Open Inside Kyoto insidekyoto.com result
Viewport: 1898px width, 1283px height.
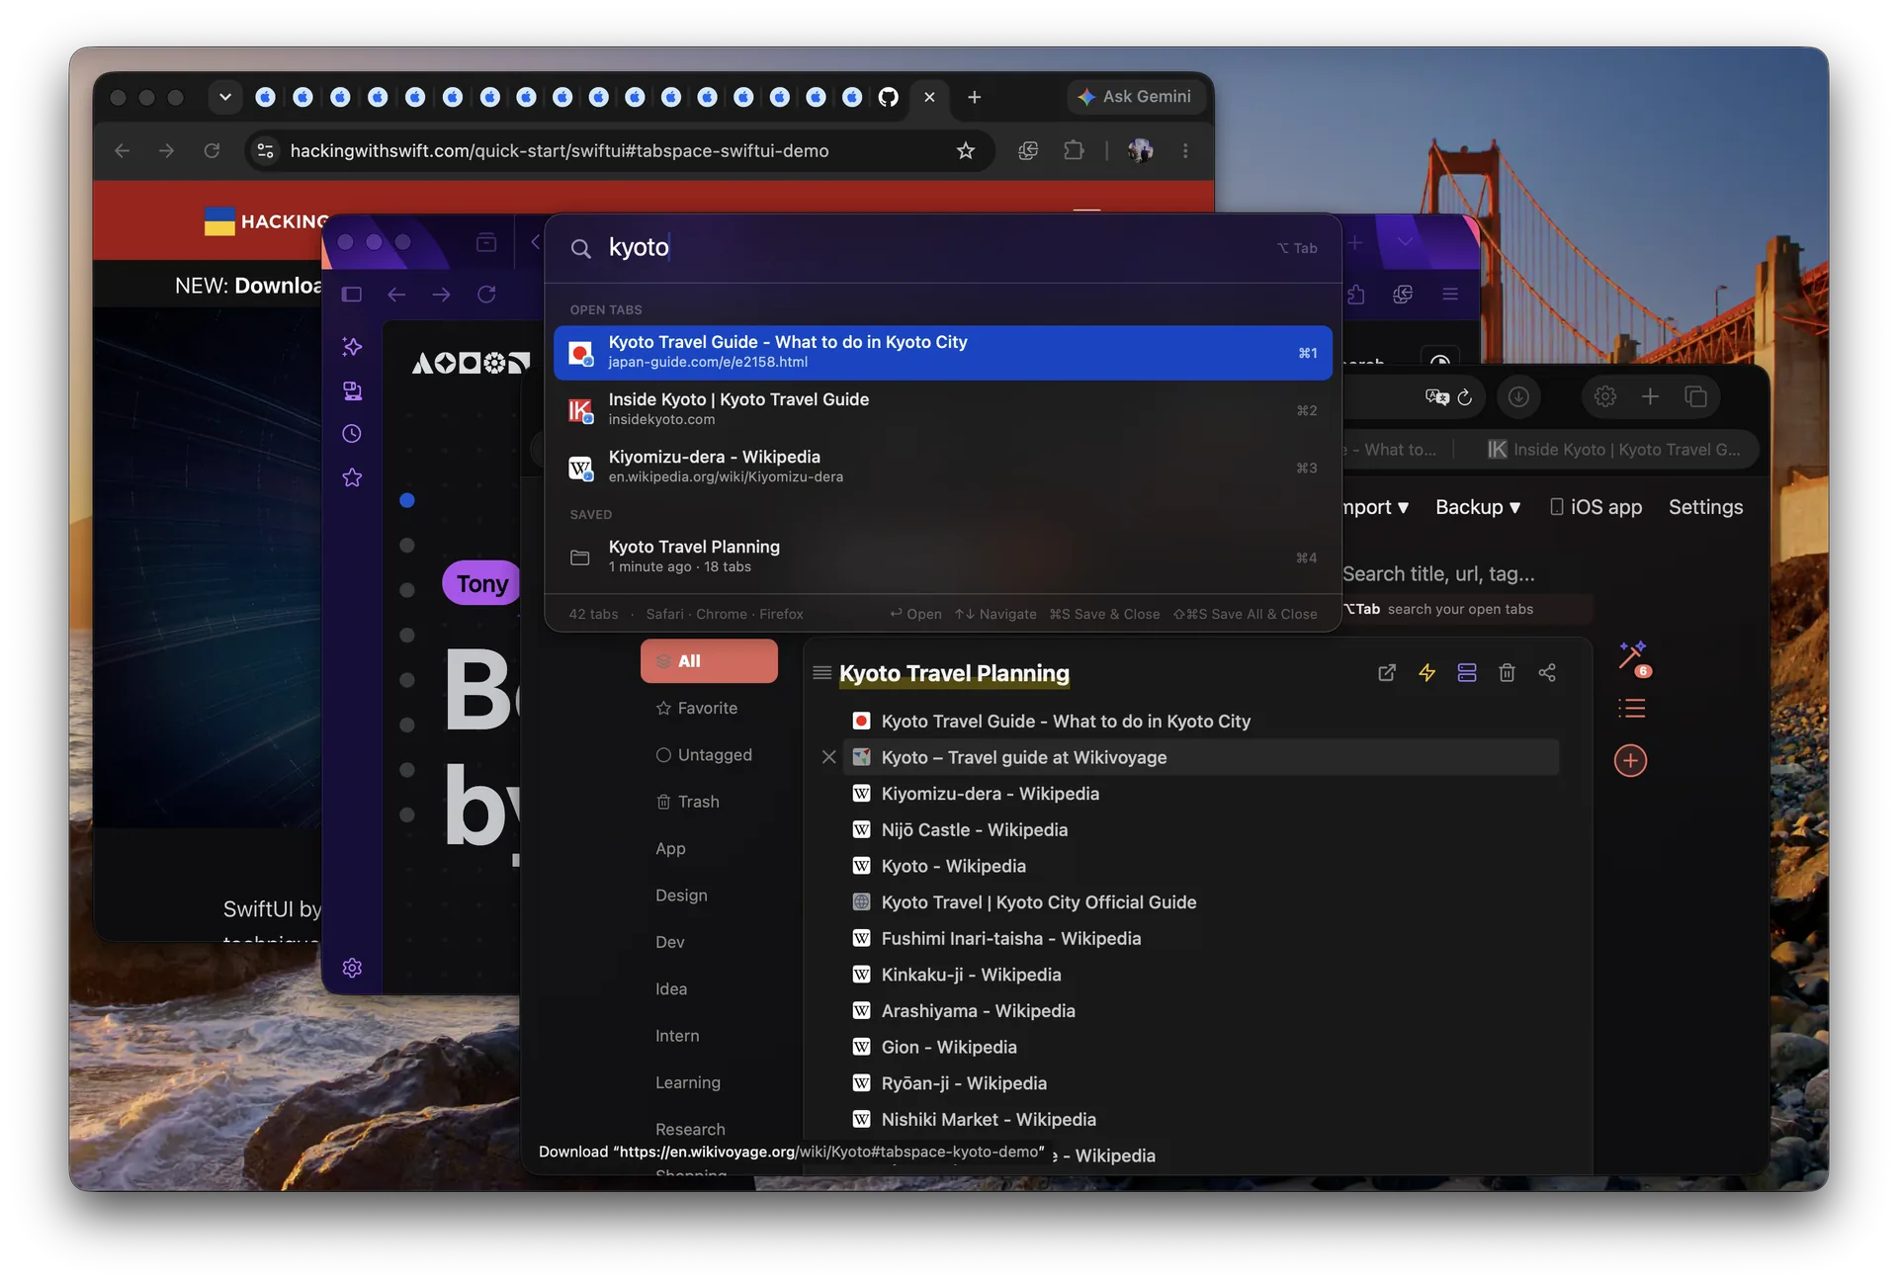pos(943,409)
